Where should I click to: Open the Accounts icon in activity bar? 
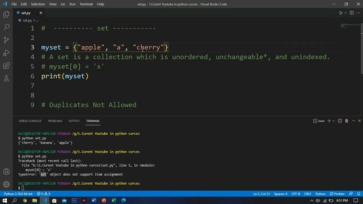pos(6,172)
